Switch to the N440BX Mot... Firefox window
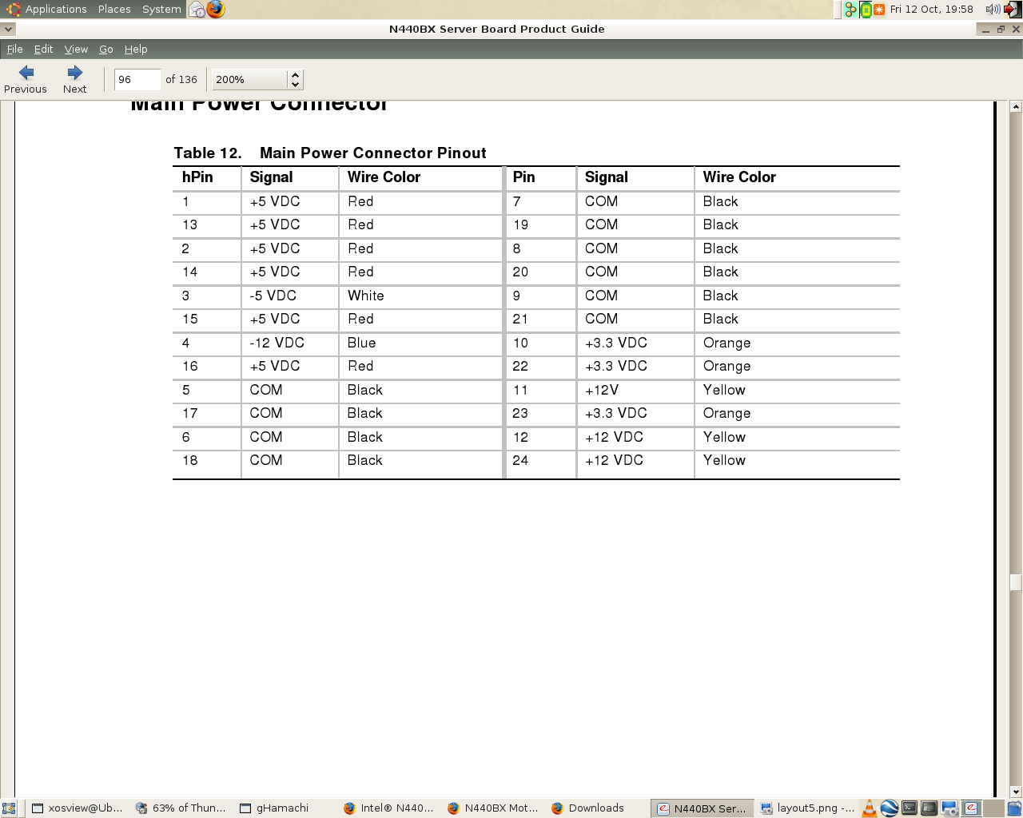 tap(492, 808)
